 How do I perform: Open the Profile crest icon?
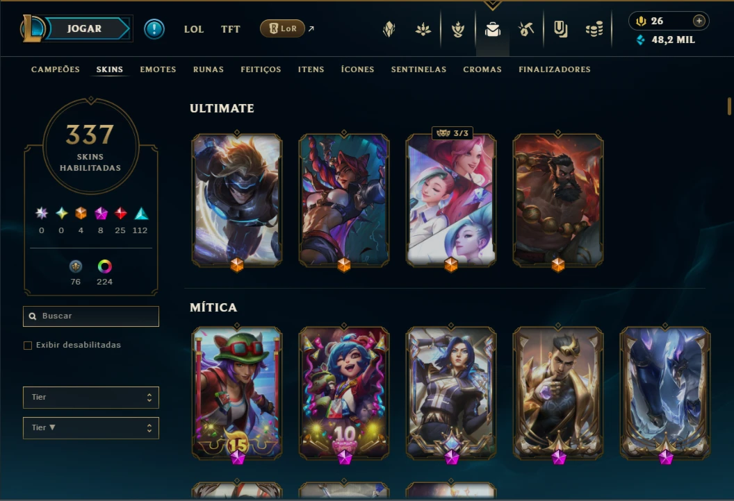389,29
